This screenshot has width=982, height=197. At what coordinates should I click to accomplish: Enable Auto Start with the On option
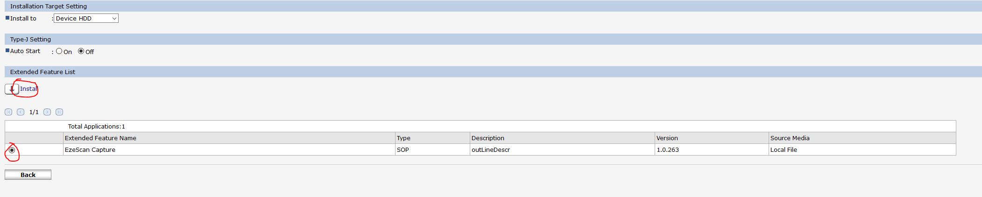click(59, 51)
